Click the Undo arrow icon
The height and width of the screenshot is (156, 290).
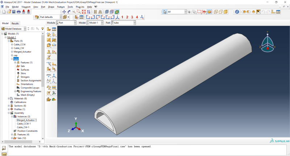click(264, 12)
